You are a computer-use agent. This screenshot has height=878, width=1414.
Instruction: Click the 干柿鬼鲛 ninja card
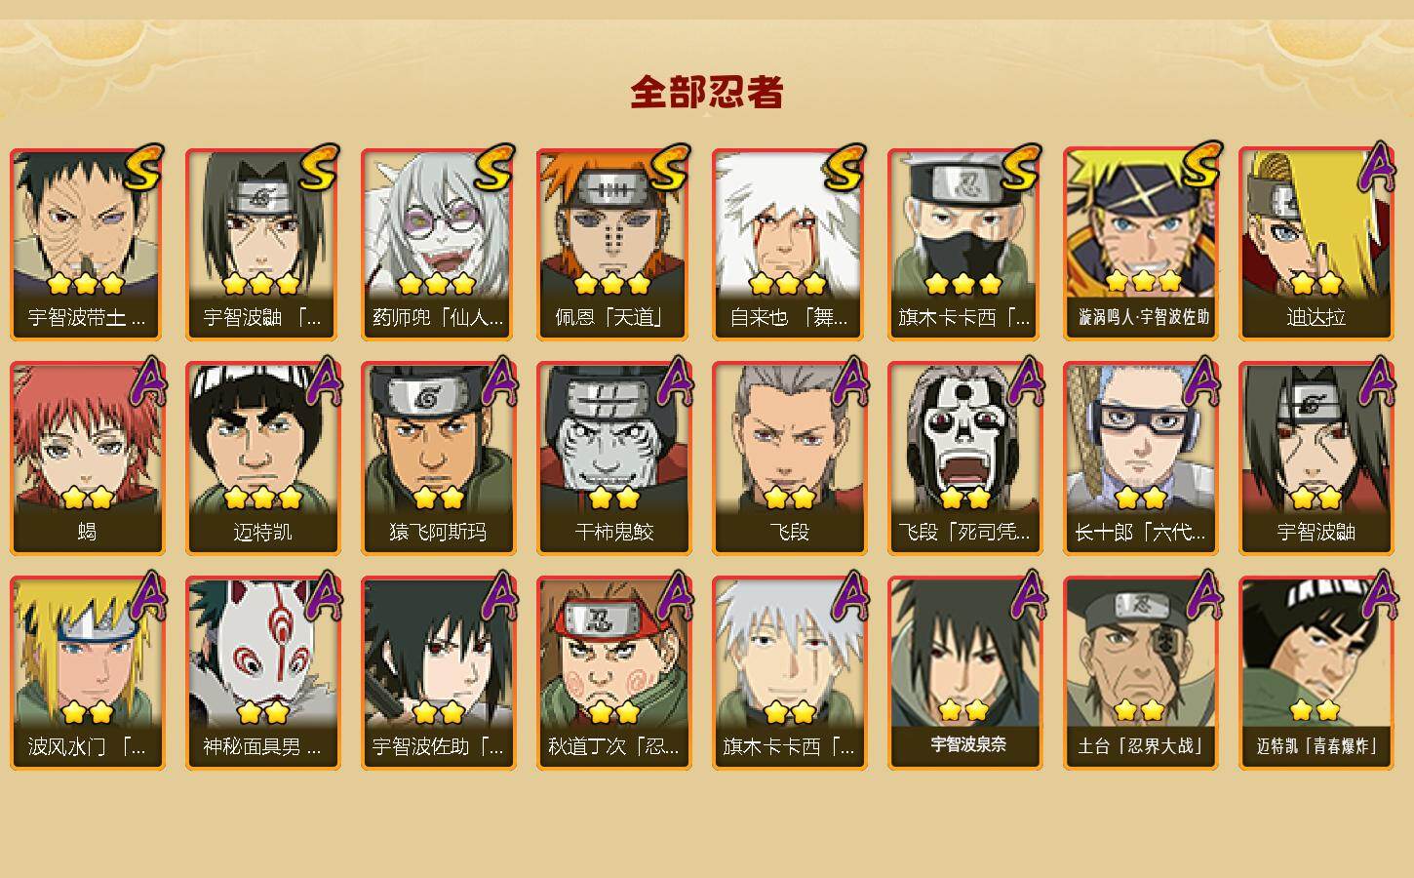pos(613,459)
